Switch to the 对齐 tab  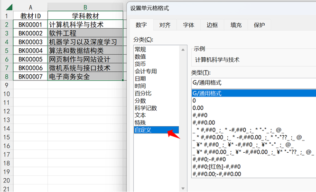[165, 25]
